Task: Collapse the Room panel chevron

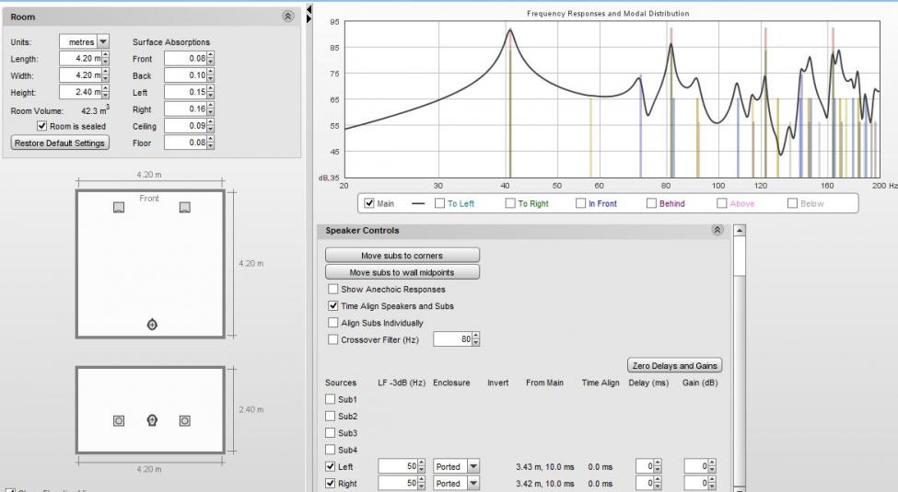Action: coord(288,17)
